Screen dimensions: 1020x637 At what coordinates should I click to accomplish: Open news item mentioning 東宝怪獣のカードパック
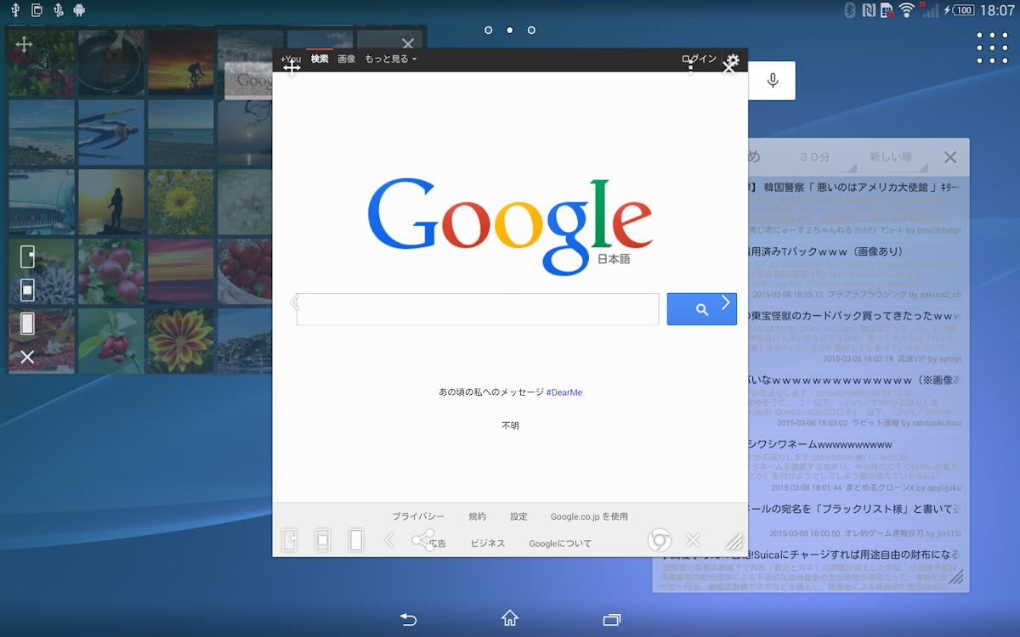857,336
